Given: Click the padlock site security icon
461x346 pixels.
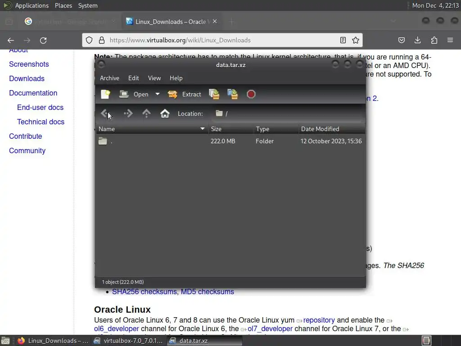Looking at the screenshot, I should point(102,40).
